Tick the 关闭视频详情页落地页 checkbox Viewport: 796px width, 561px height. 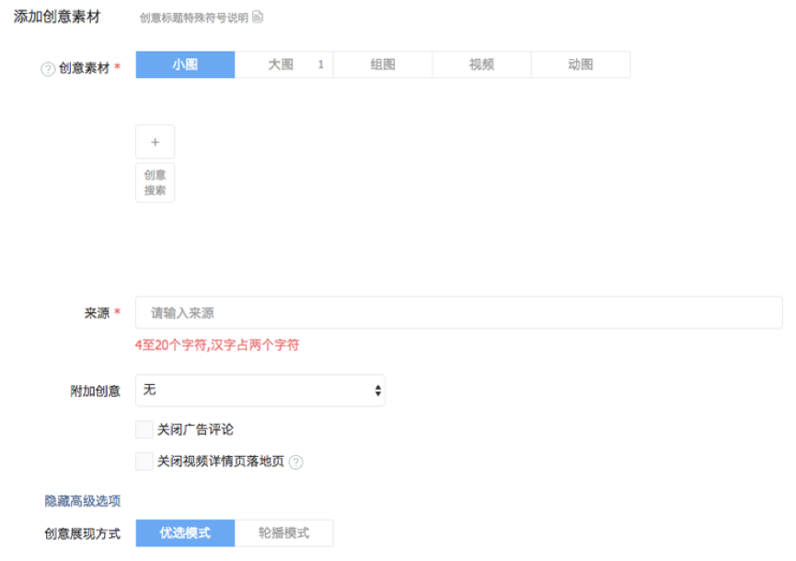[x=144, y=462]
